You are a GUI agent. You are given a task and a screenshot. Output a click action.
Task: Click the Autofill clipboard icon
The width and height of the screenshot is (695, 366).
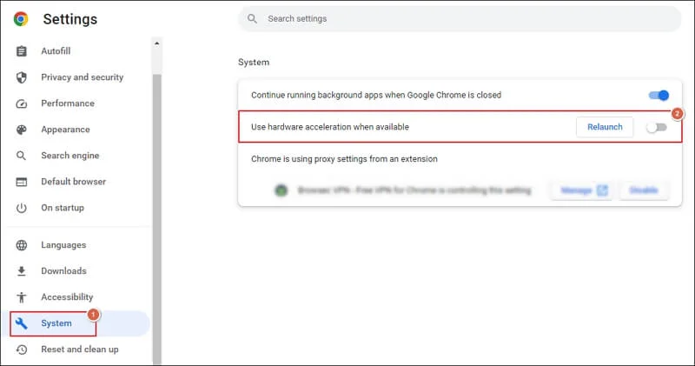(x=21, y=51)
